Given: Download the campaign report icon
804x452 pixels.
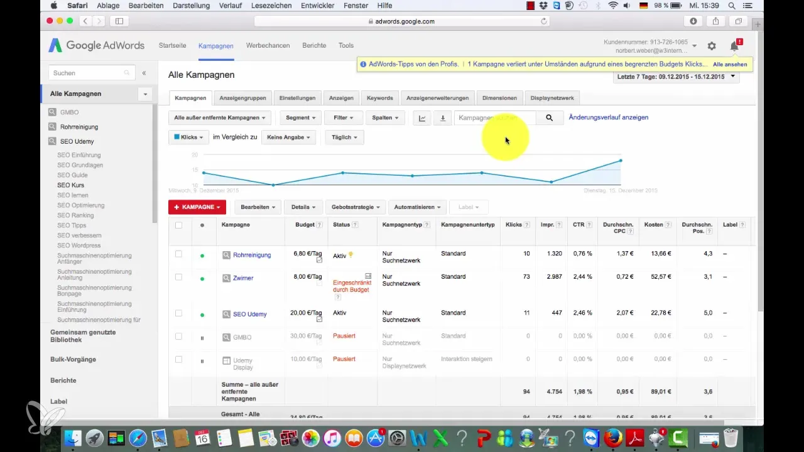Looking at the screenshot, I should click(442, 118).
